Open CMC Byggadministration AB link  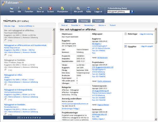point(103,67)
